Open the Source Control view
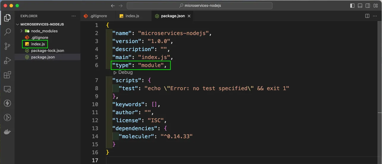 coord(7,46)
